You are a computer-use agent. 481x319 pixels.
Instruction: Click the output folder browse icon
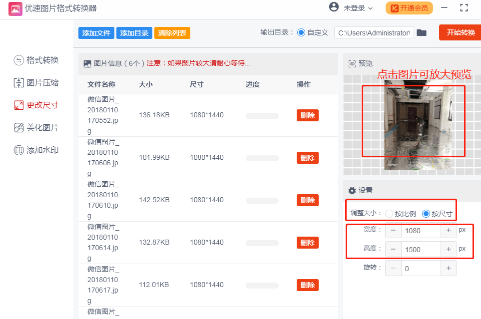422,33
